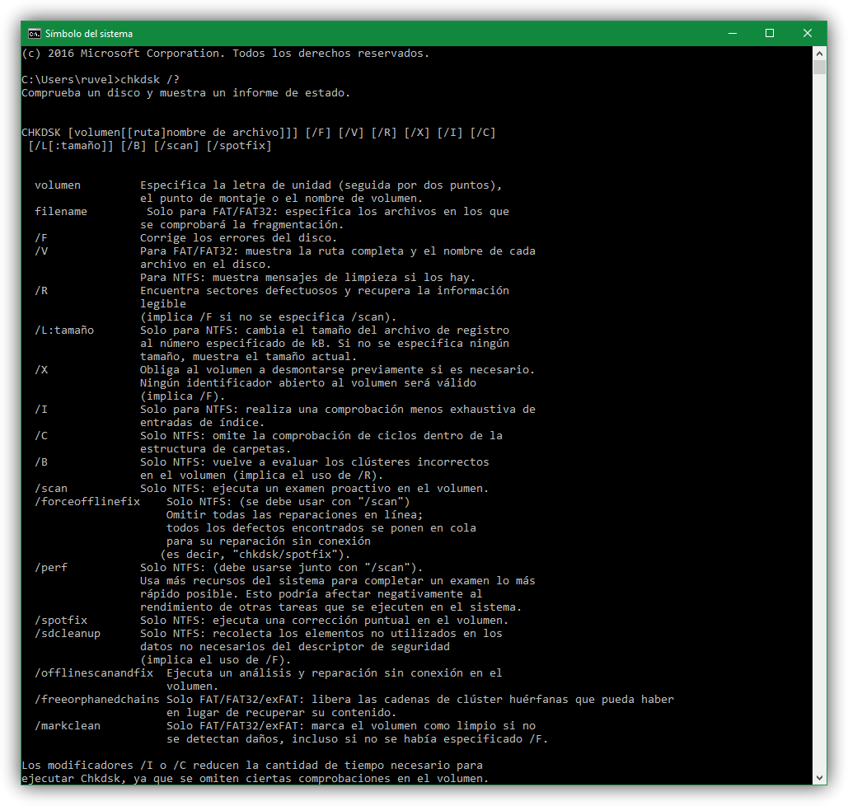This screenshot has width=848, height=806.
Task: Click the scrollbar up arrow
Action: (x=819, y=54)
